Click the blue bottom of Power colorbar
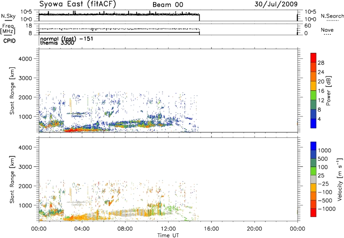 click(x=313, y=123)
